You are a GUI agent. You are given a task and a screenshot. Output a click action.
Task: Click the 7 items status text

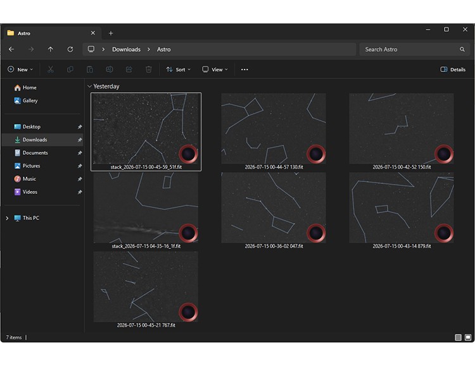(x=14, y=338)
